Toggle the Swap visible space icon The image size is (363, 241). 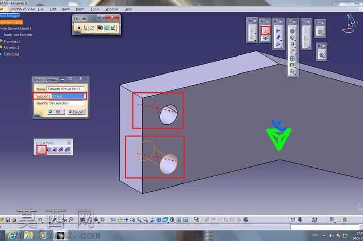186,220
